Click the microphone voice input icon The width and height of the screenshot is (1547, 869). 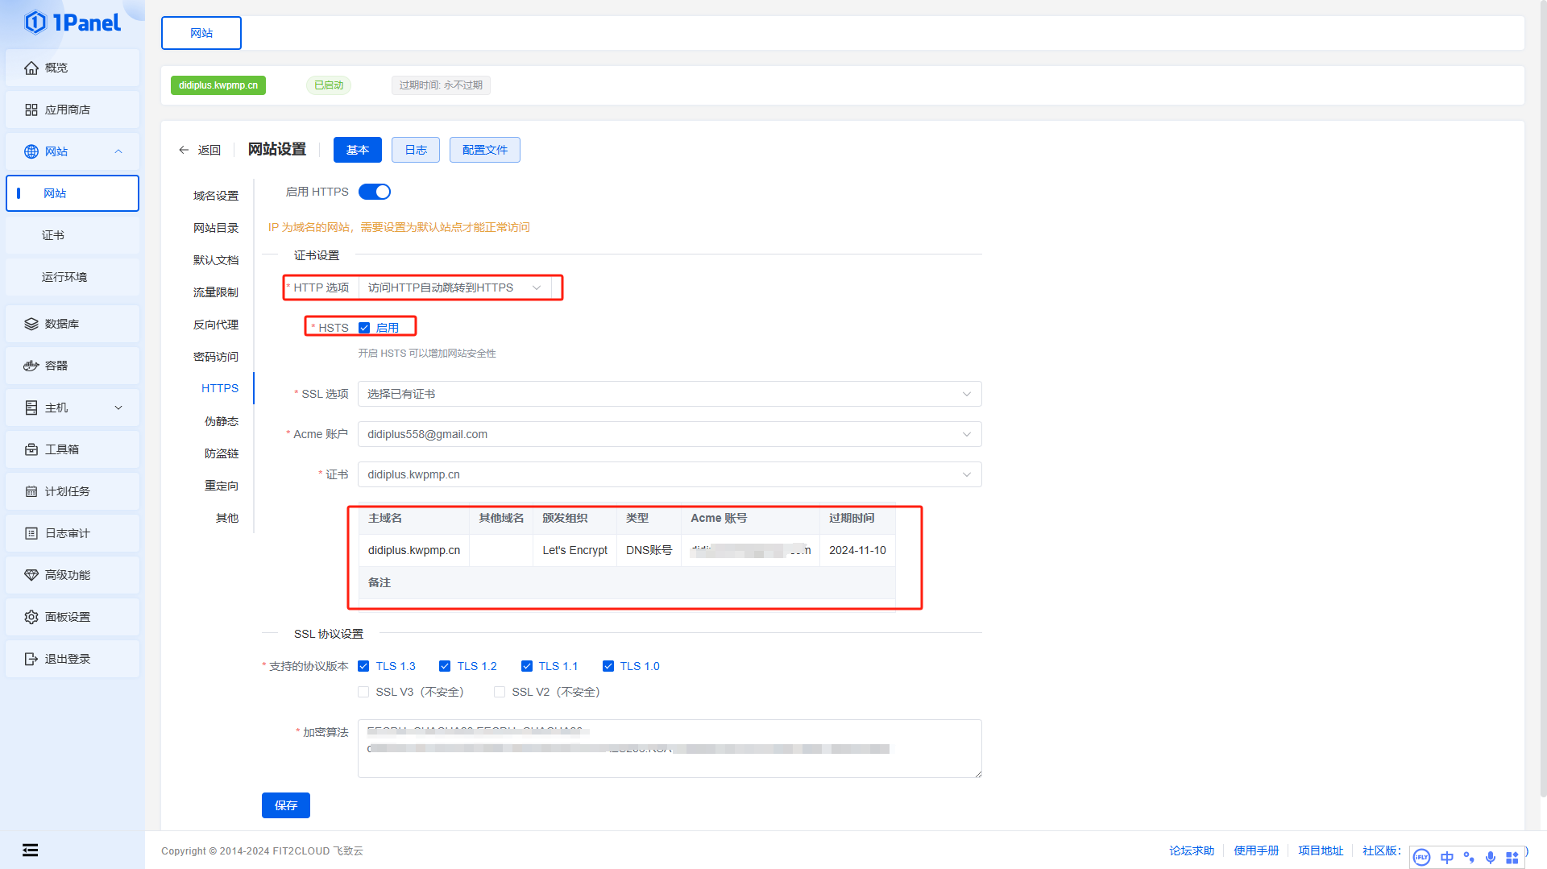coord(1491,858)
